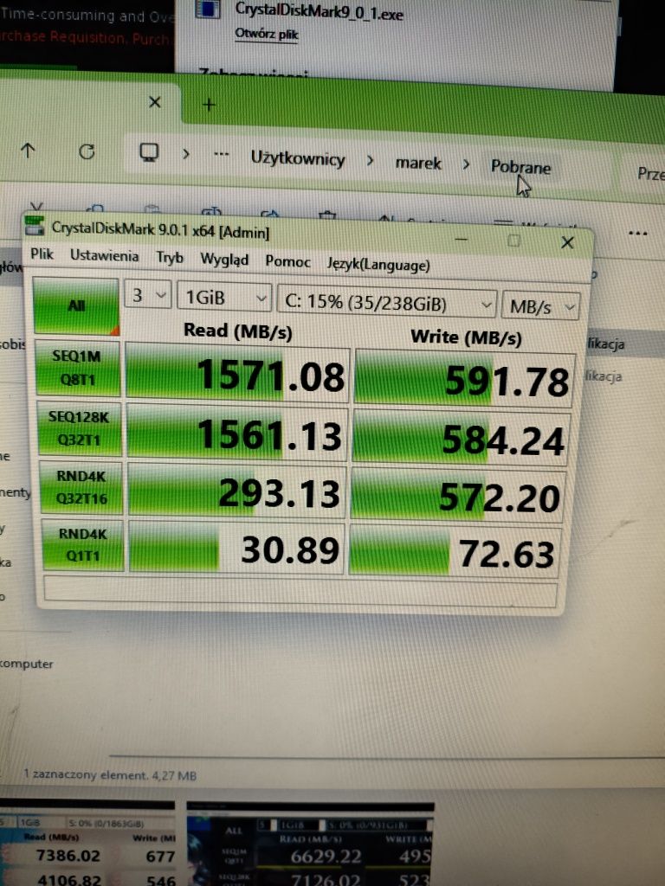Close the CrystalDiskMark window
665x886 pixels.
pos(567,242)
